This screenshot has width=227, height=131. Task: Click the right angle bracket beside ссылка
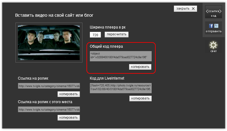220,11
